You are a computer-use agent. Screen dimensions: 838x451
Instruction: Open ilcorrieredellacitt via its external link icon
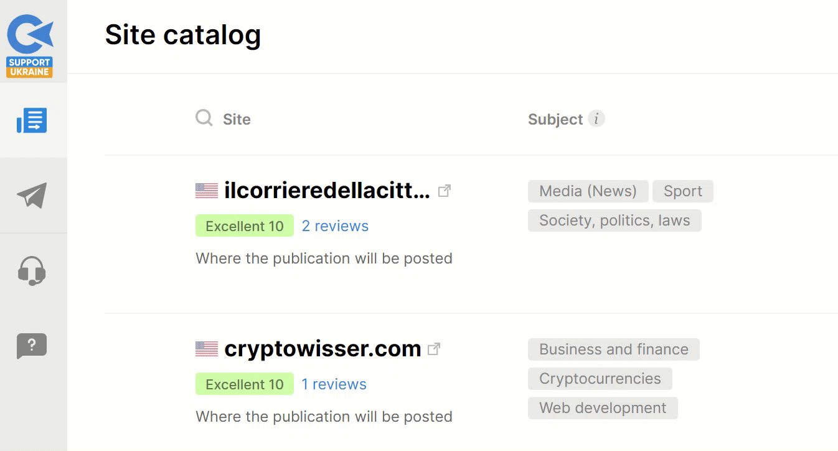click(x=445, y=190)
